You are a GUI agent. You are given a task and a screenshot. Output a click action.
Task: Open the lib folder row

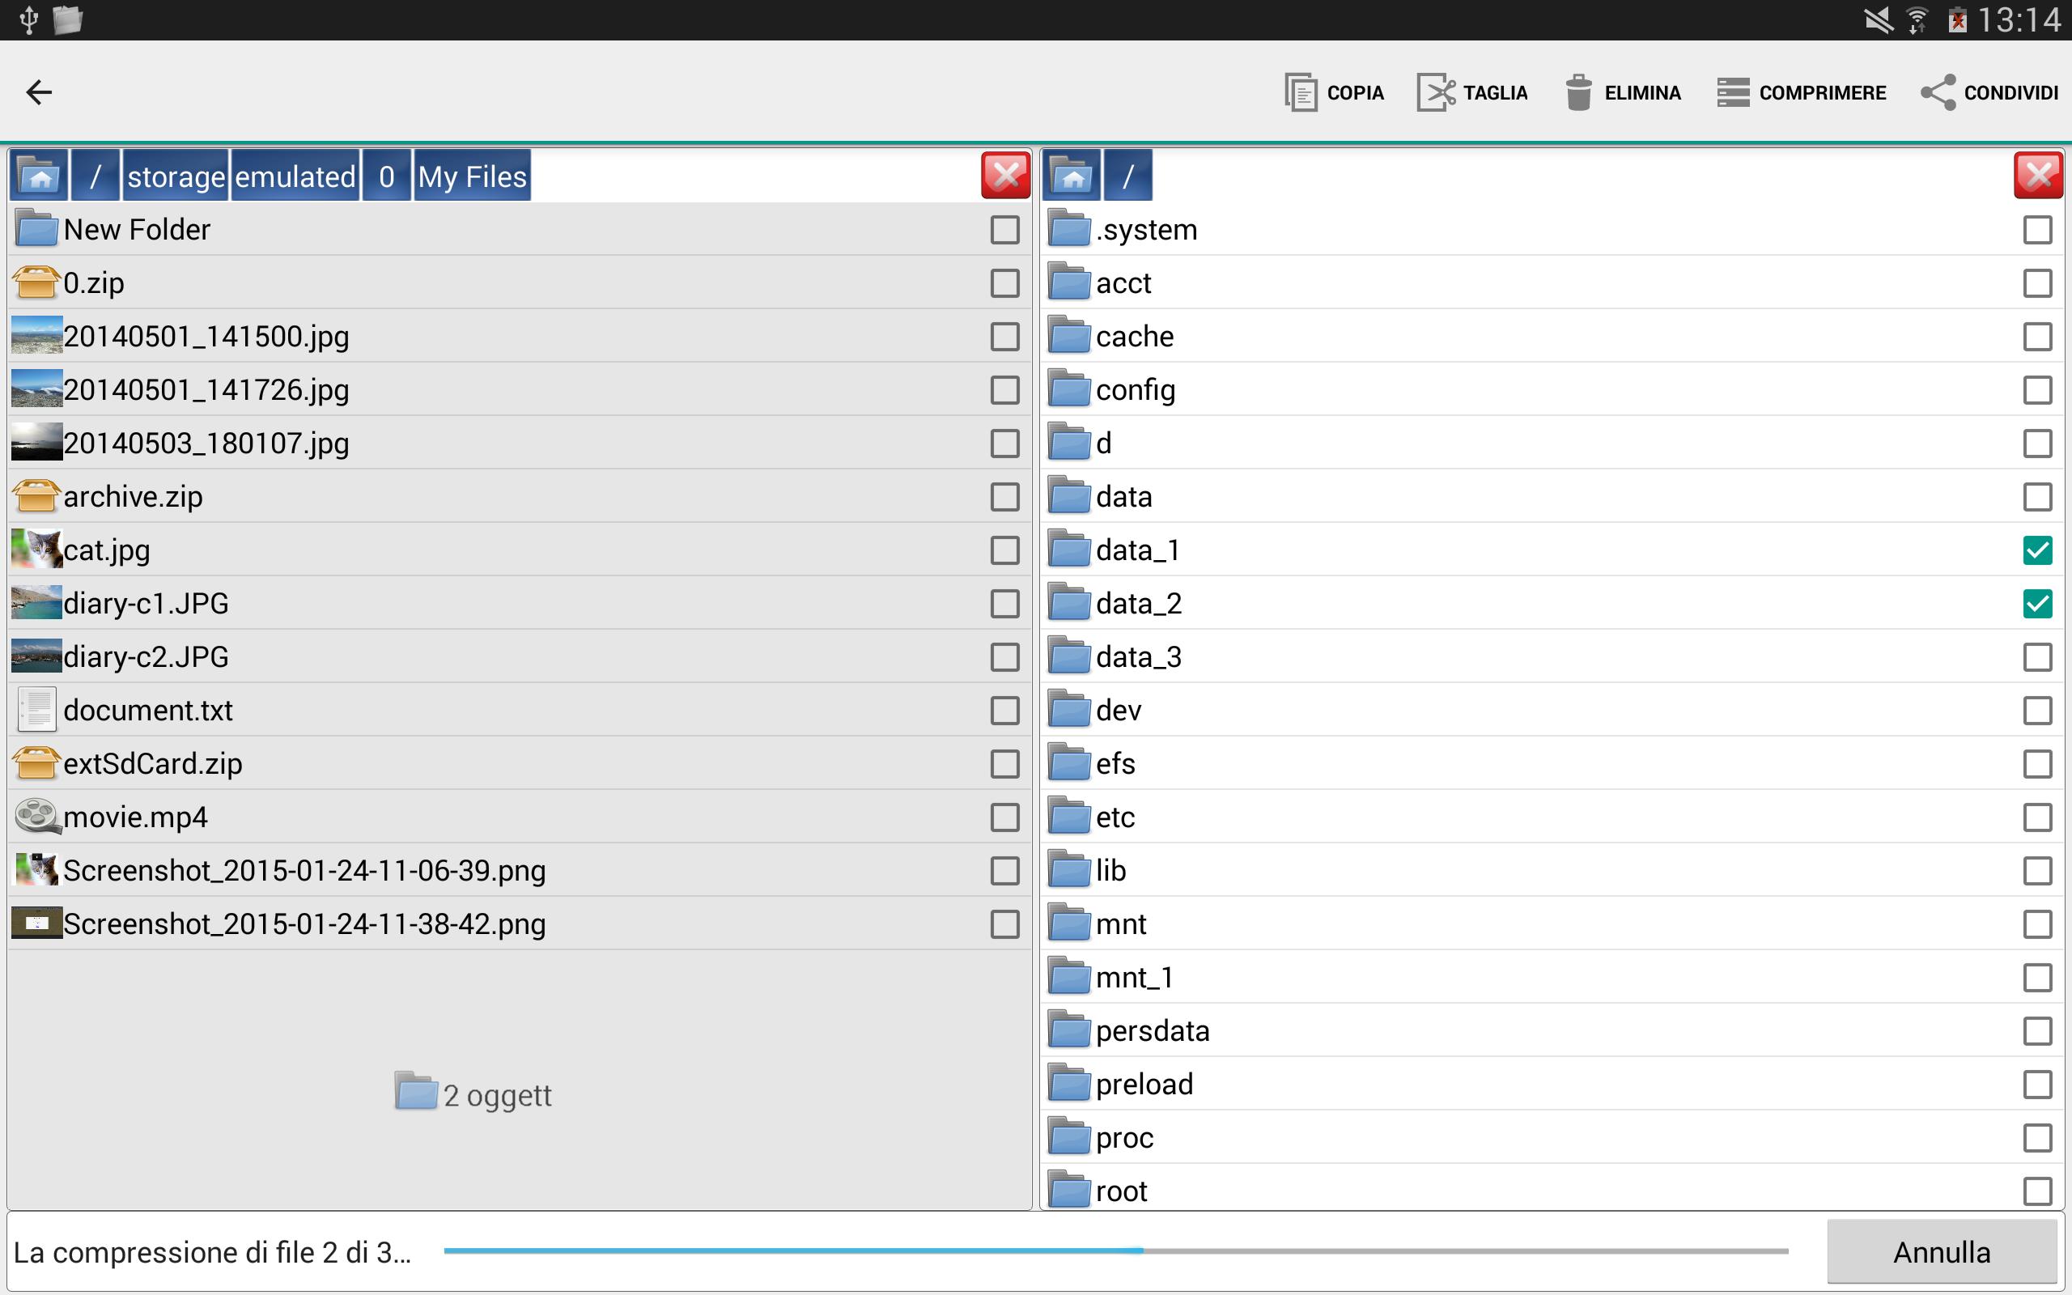point(1552,870)
